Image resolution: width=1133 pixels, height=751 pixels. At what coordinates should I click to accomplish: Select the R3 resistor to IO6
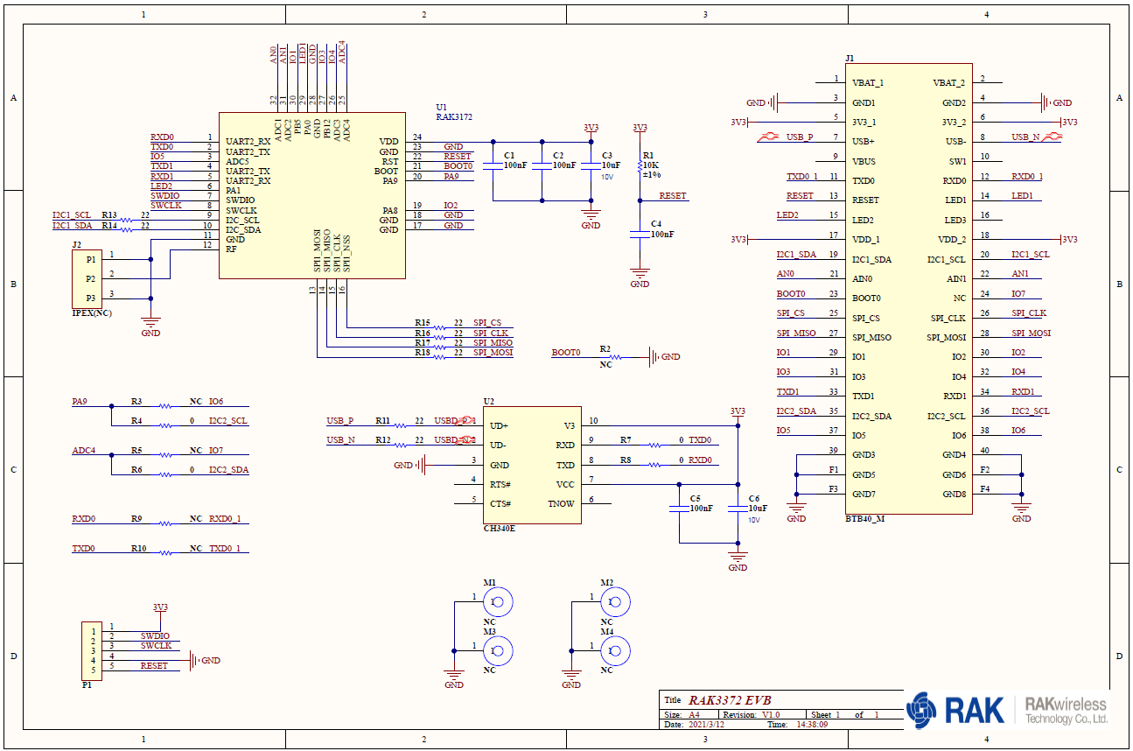click(165, 406)
